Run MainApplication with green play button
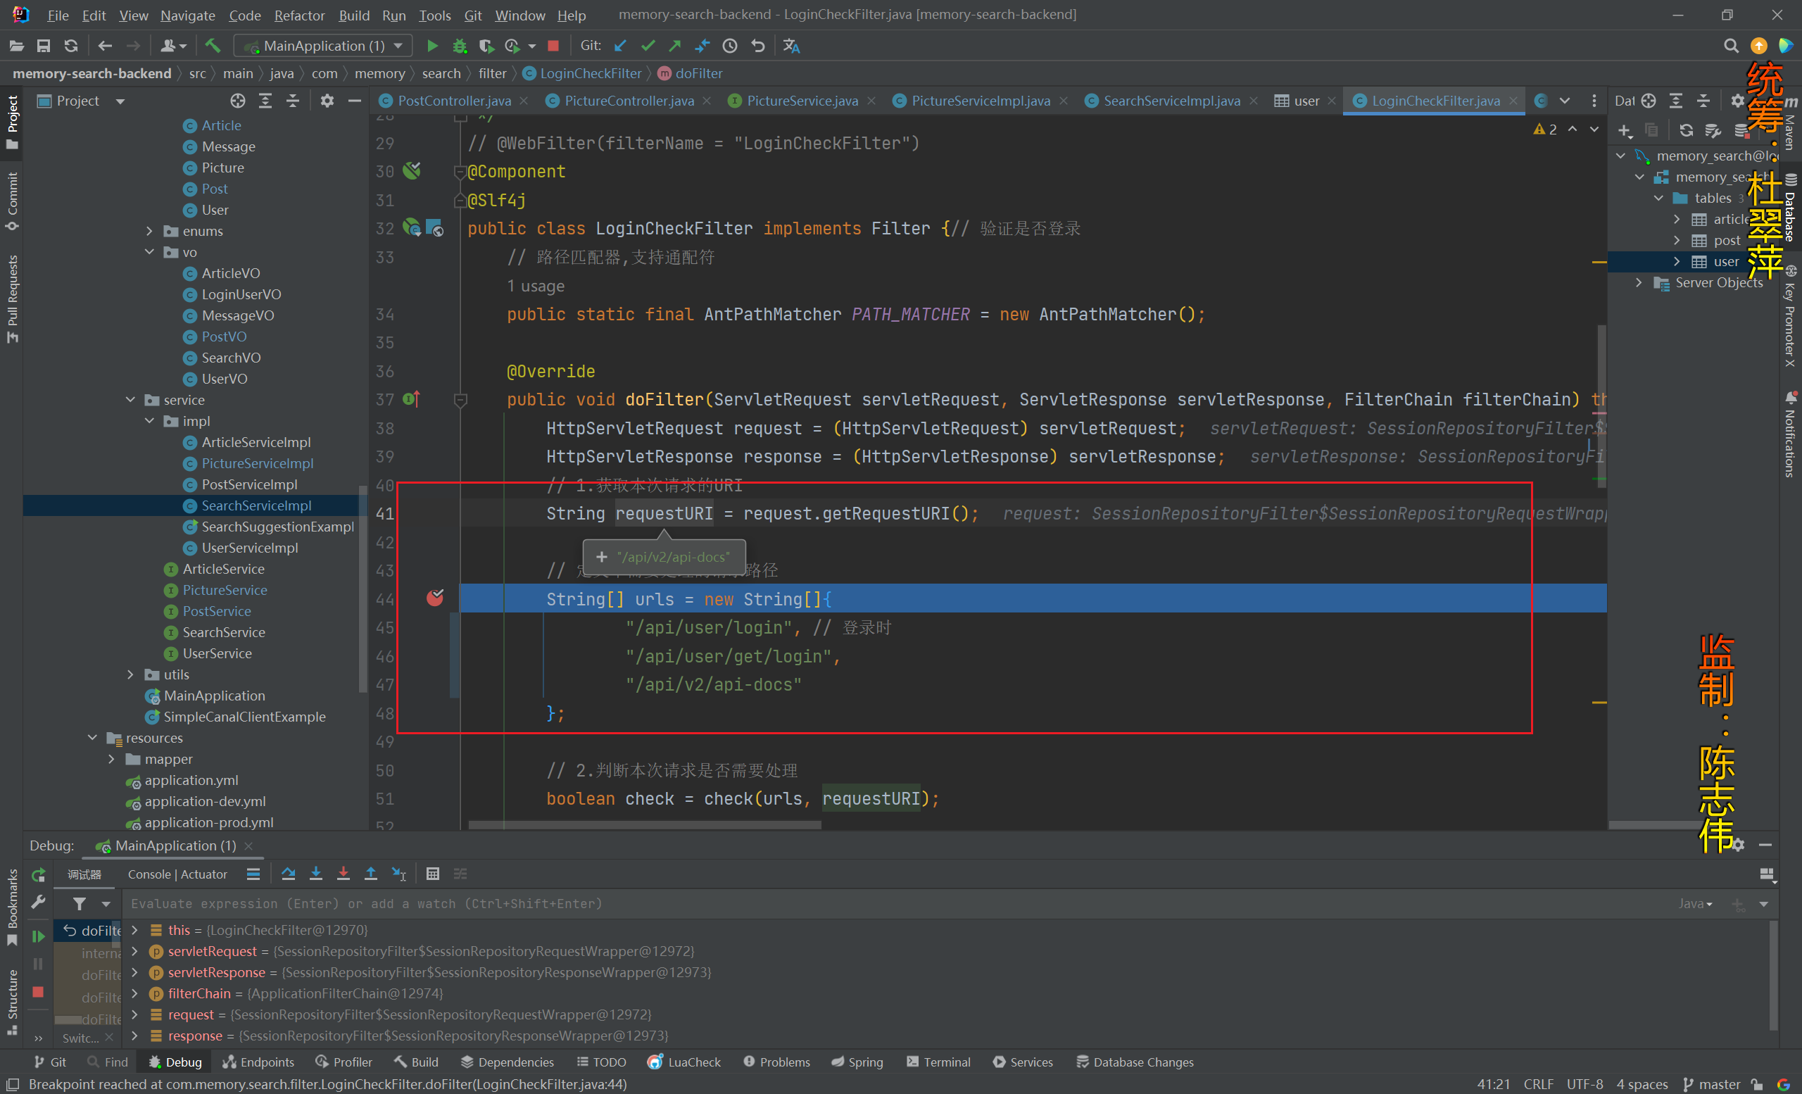Screen dimensions: 1802x1094 point(432,46)
